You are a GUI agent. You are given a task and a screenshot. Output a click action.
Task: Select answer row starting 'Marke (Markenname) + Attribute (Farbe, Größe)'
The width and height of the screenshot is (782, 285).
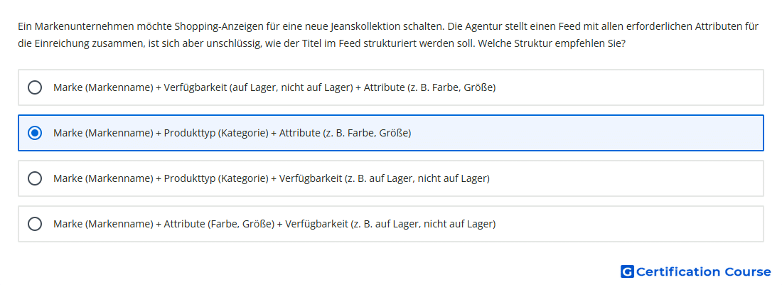click(391, 224)
